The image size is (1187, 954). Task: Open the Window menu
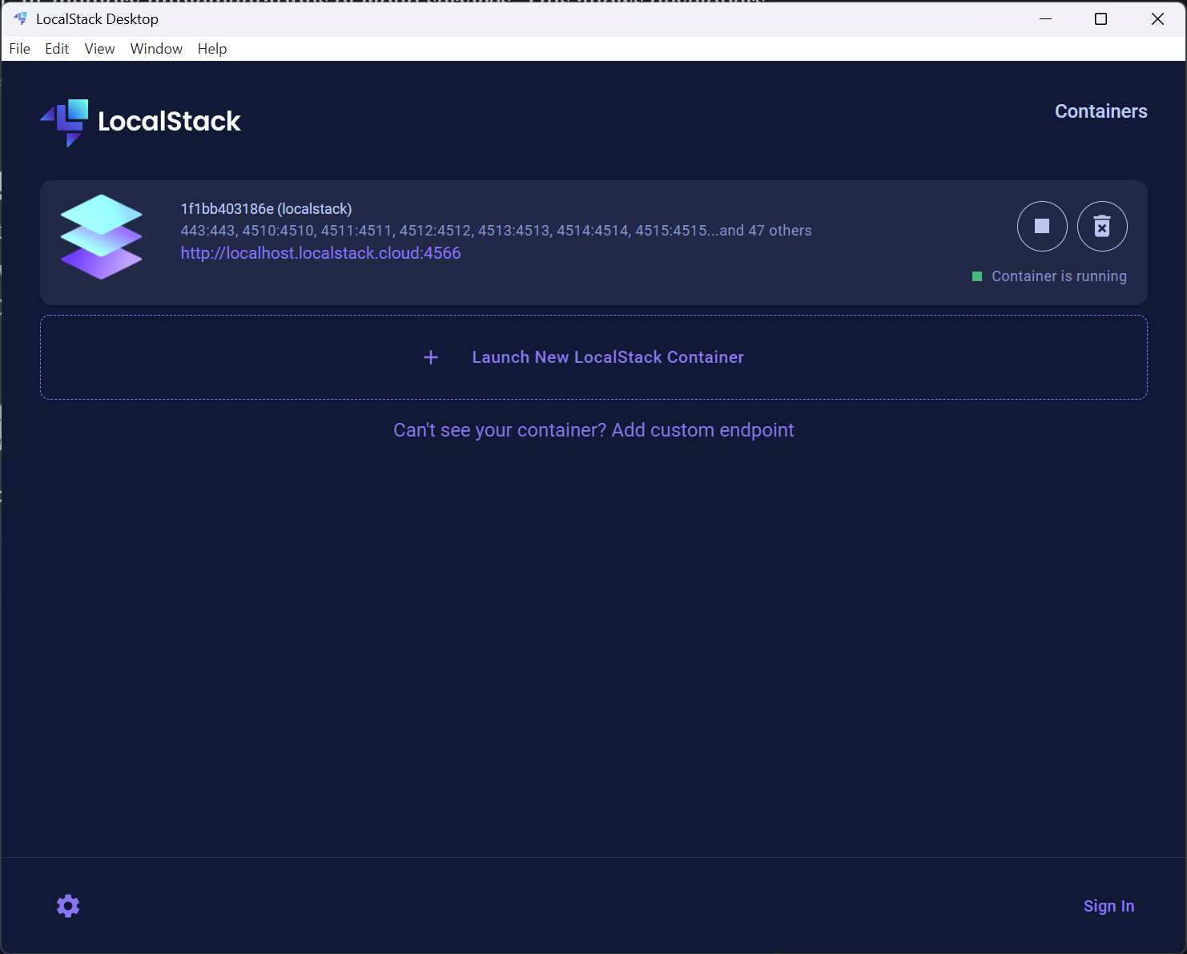click(156, 49)
